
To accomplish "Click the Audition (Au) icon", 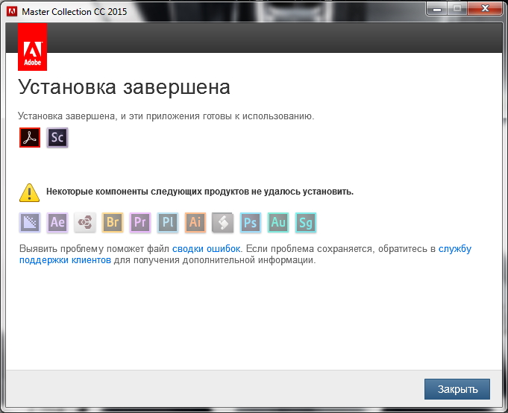I will (x=278, y=222).
